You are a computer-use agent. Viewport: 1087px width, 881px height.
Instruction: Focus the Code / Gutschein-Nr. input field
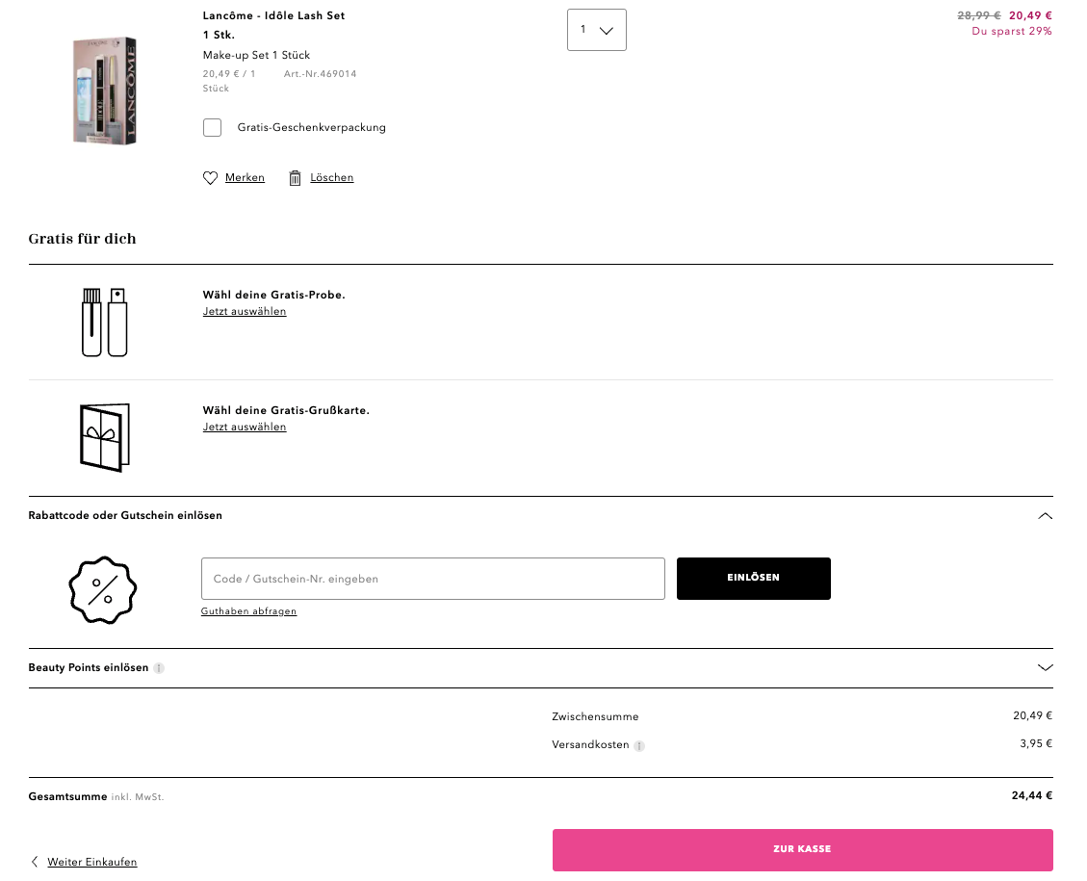432,579
